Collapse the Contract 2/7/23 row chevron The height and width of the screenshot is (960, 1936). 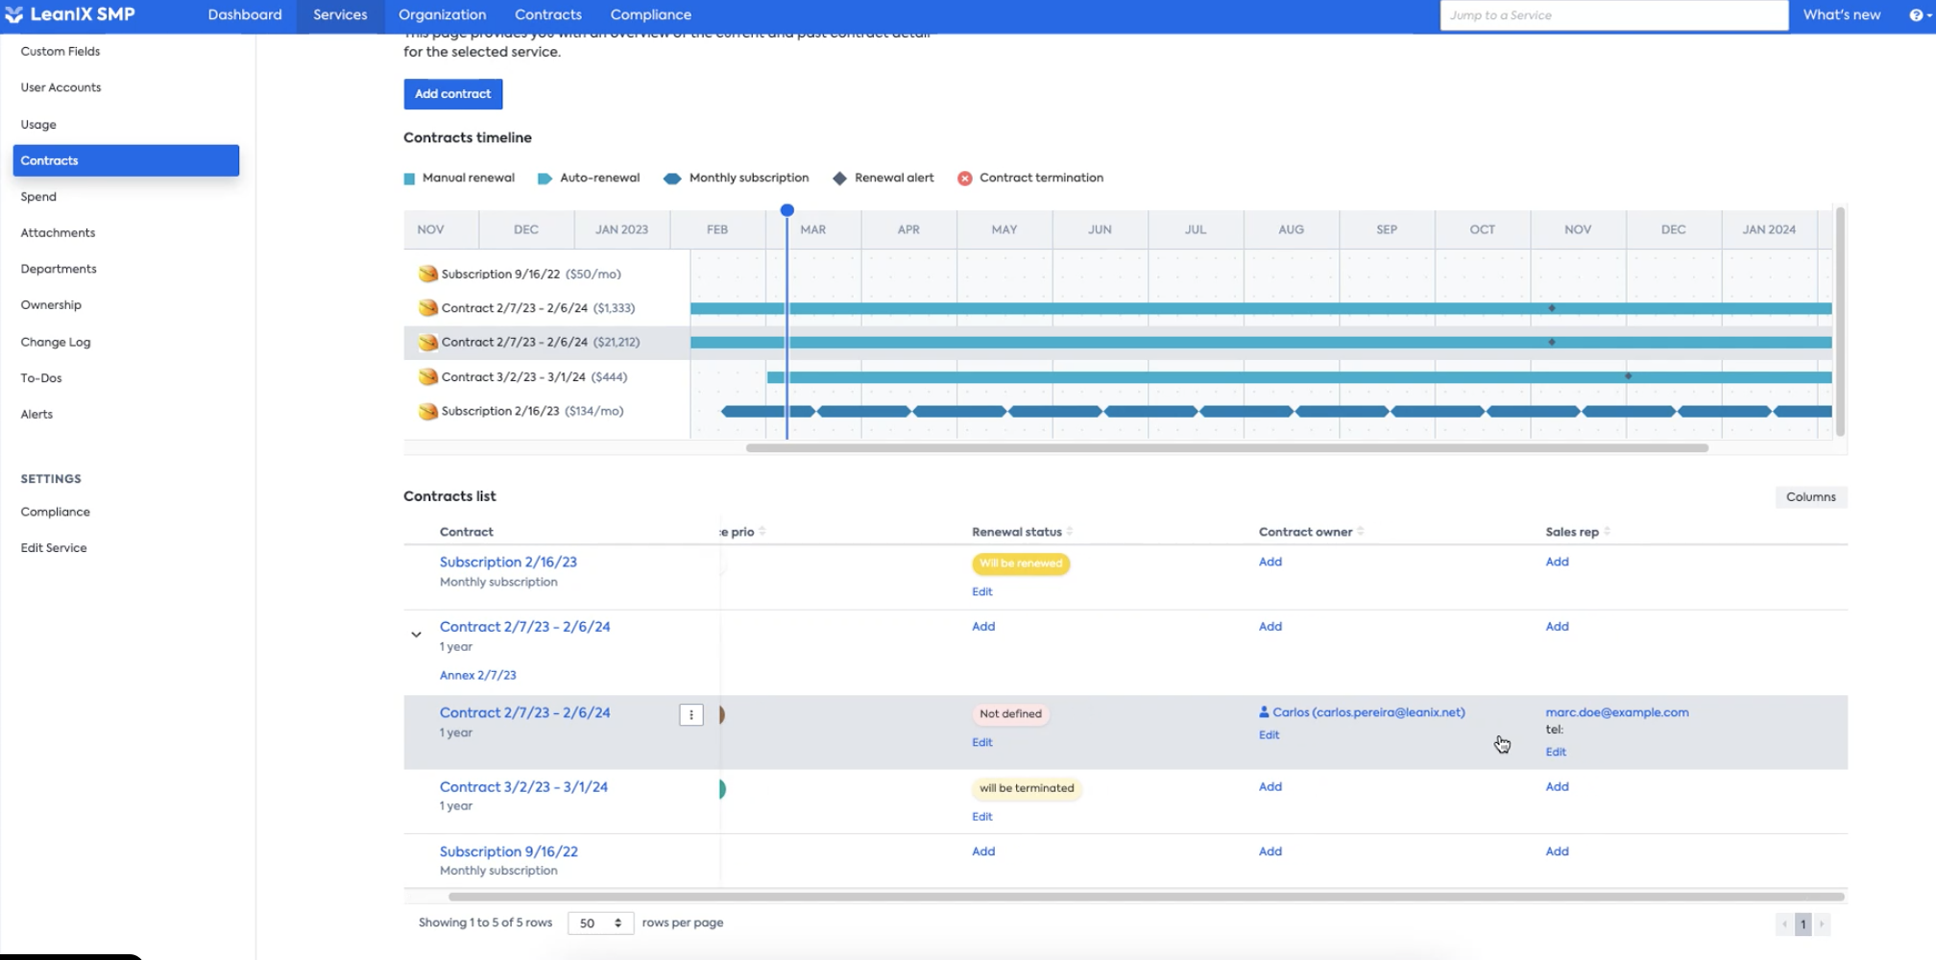416,635
